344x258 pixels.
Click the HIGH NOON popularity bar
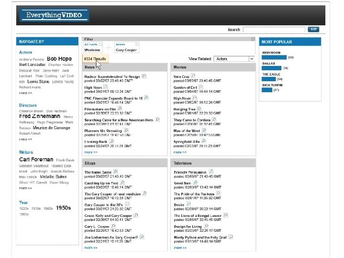pyautogui.click(x=274, y=57)
